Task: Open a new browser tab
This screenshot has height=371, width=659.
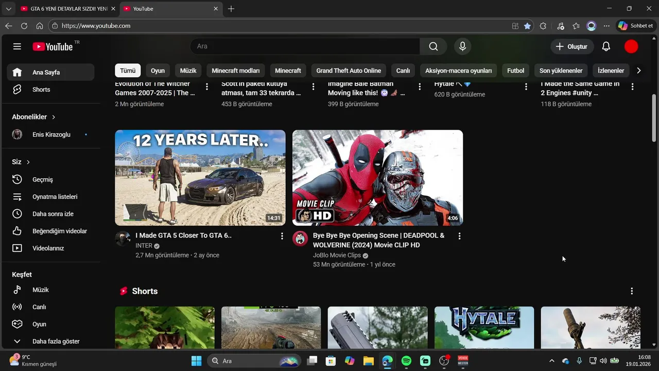Action: tap(231, 9)
